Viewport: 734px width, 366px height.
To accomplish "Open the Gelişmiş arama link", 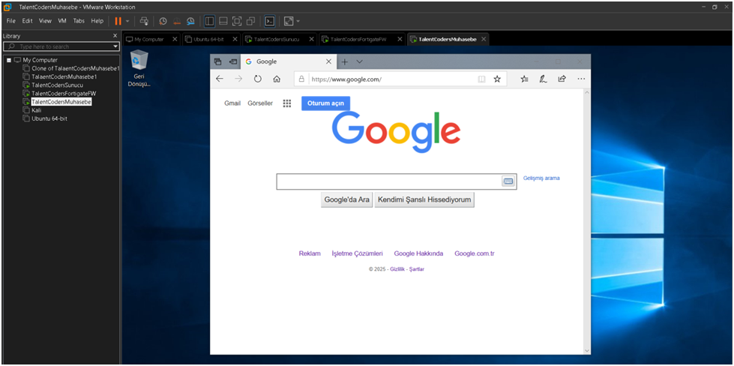I will pyautogui.click(x=541, y=178).
